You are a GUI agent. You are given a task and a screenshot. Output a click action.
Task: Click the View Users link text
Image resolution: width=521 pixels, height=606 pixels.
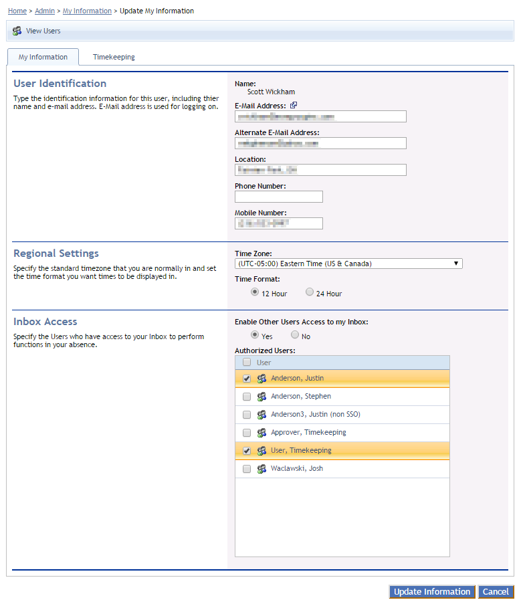pyautogui.click(x=43, y=31)
